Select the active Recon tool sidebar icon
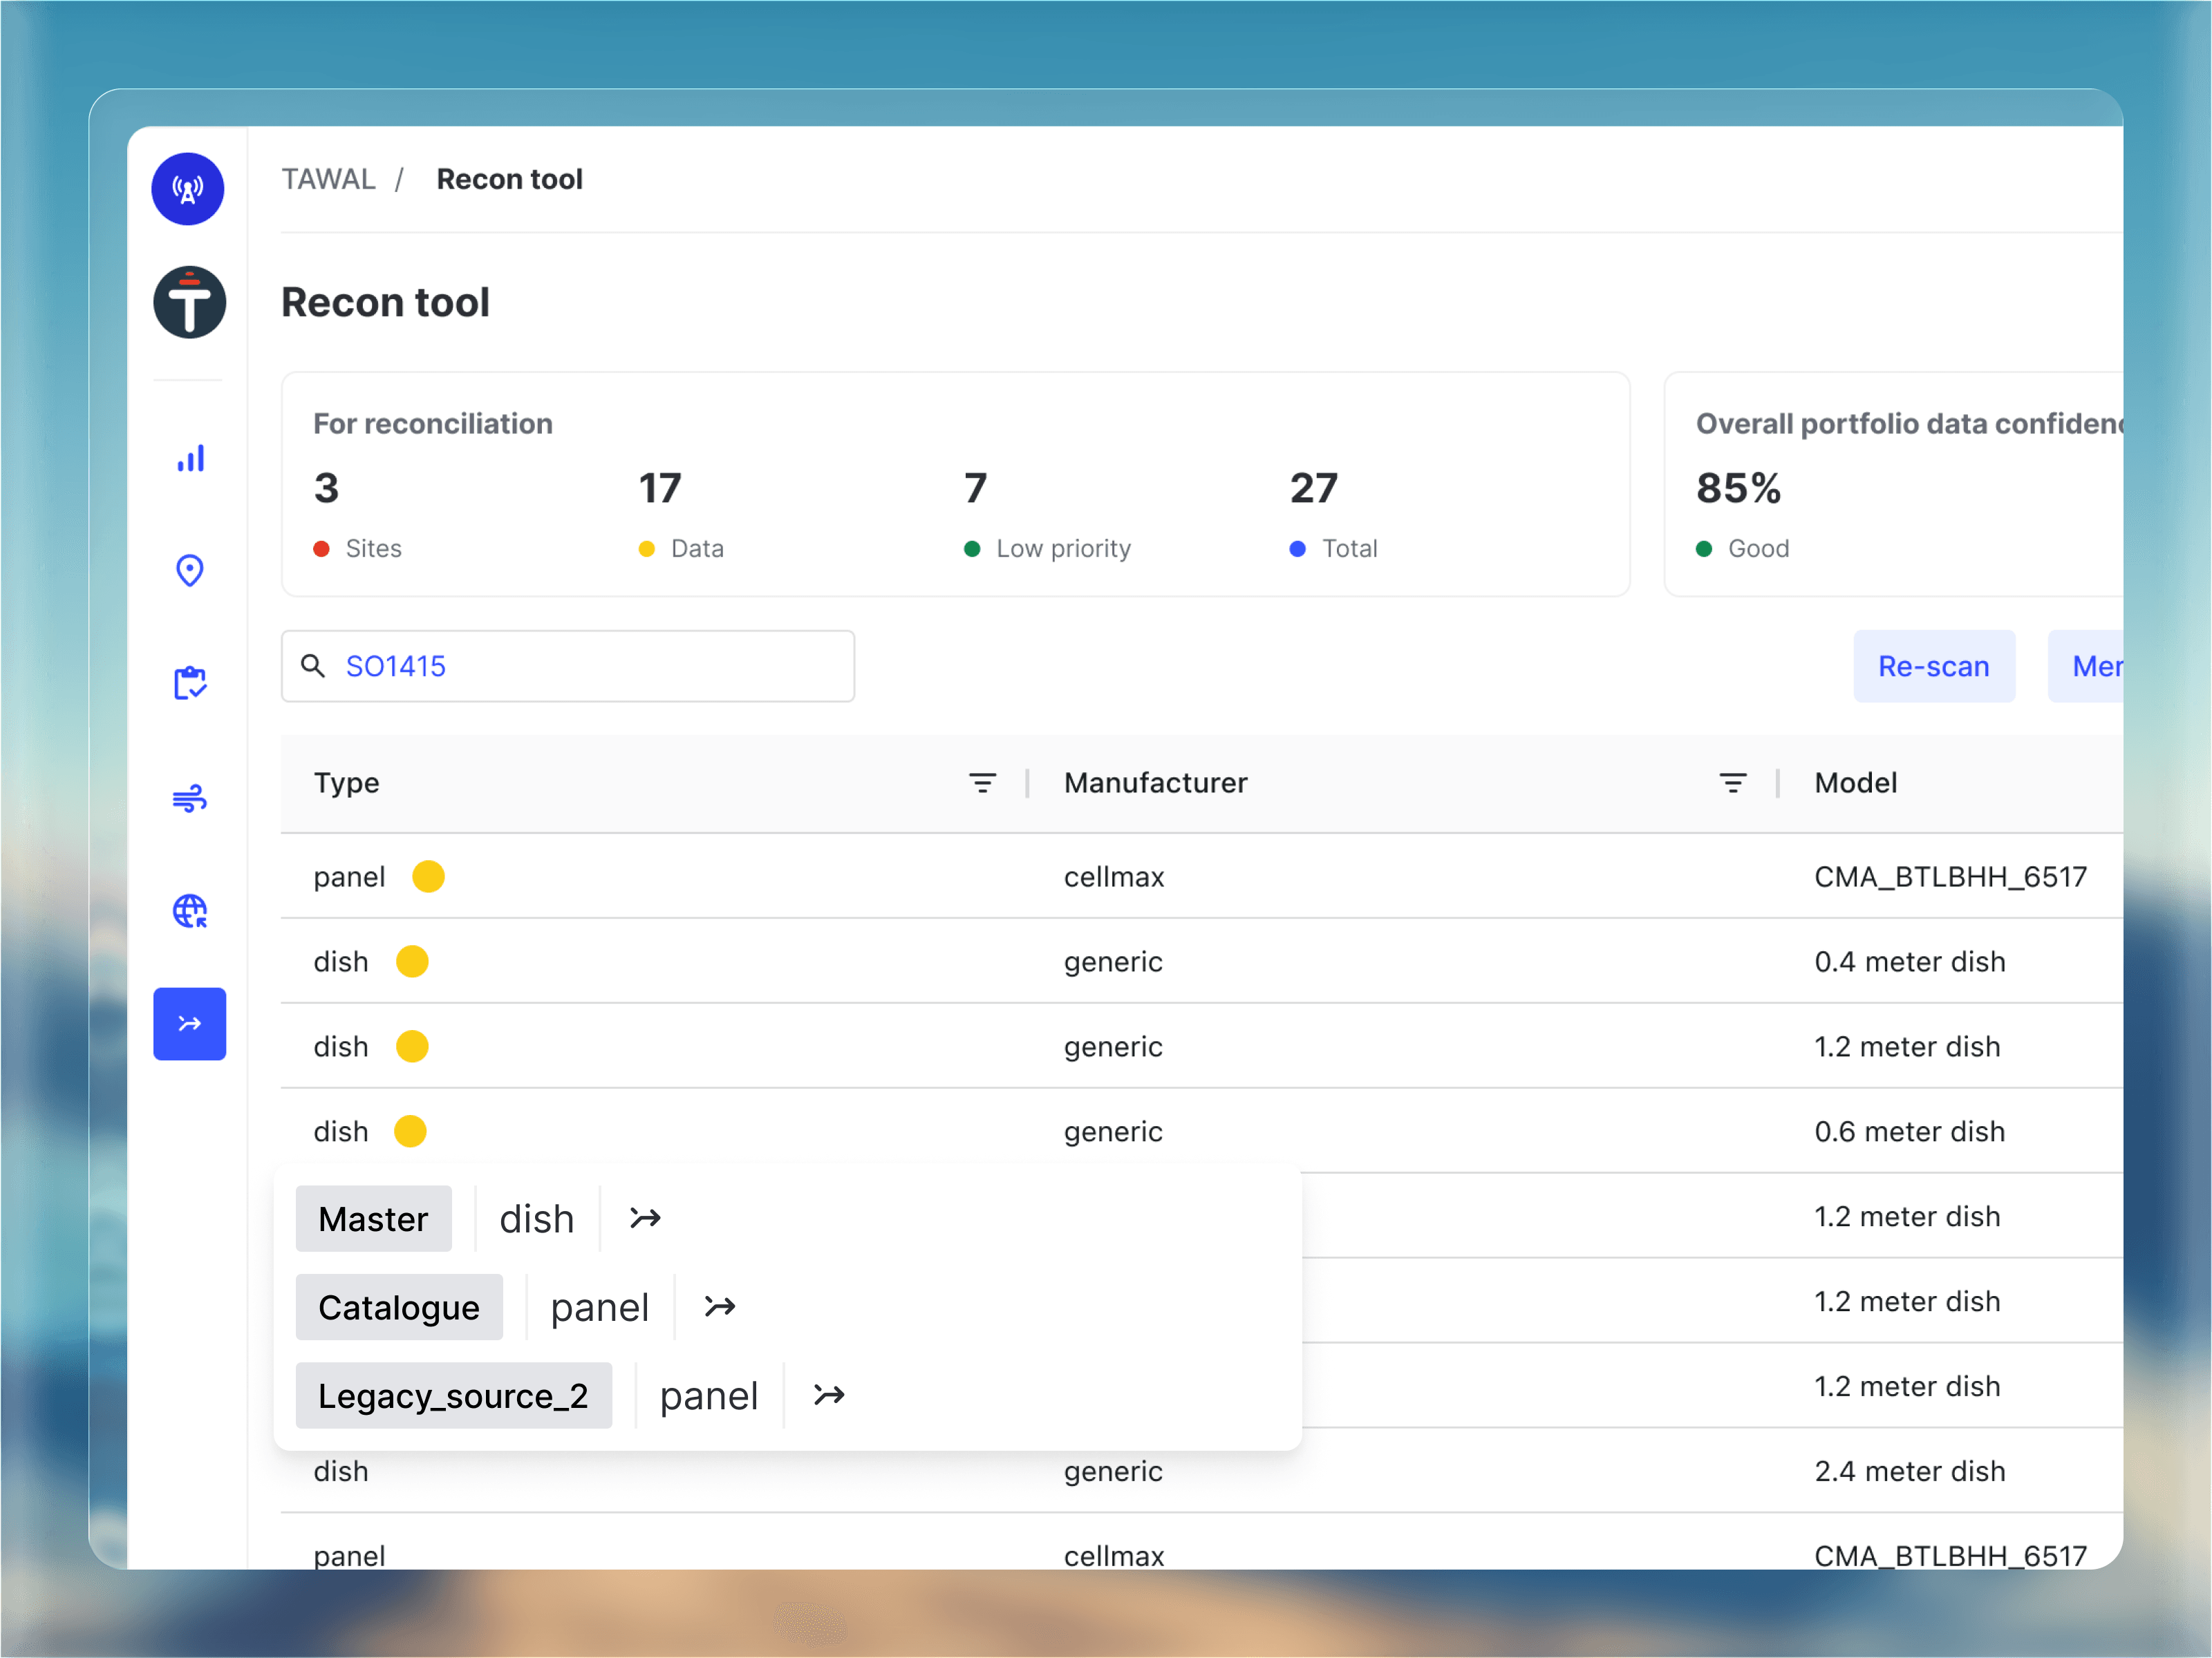2212x1658 pixels. (x=189, y=1023)
